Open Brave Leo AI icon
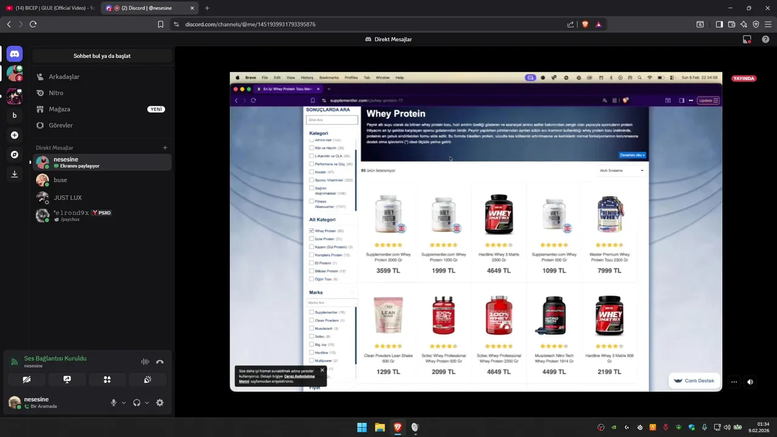The image size is (777, 437). tap(744, 24)
